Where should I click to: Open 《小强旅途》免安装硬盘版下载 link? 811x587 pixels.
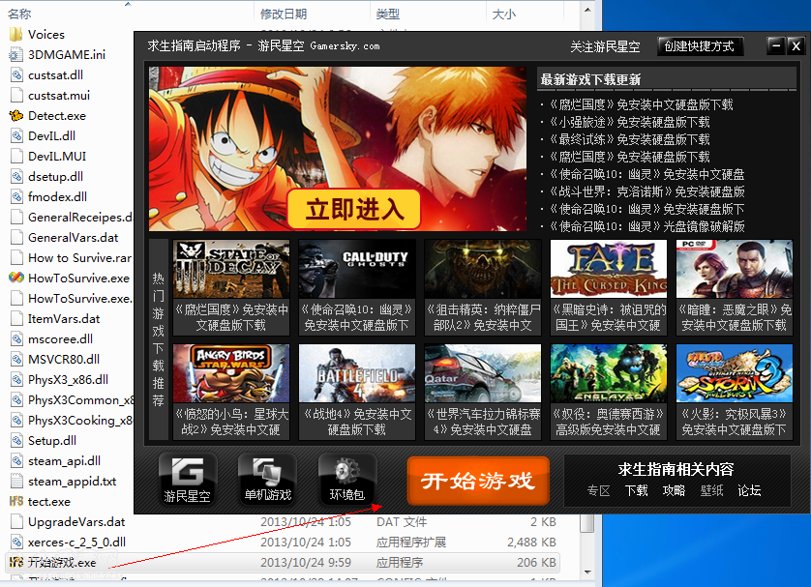pos(629,122)
